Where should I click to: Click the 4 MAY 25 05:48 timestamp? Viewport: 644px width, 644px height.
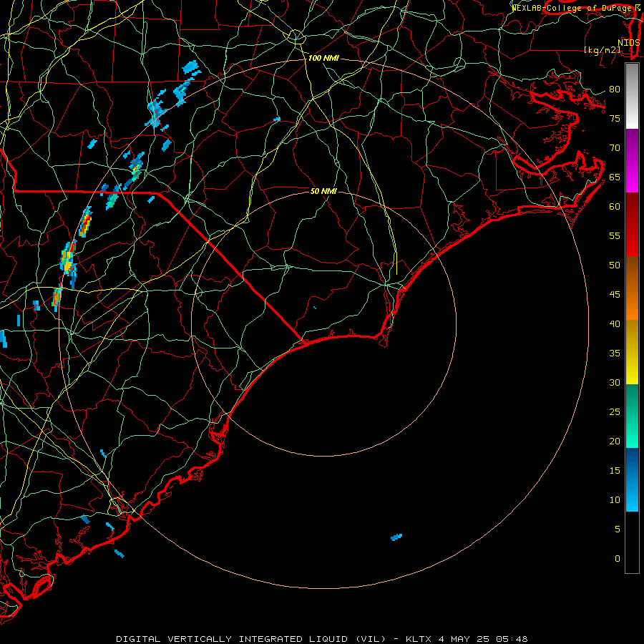(482, 639)
